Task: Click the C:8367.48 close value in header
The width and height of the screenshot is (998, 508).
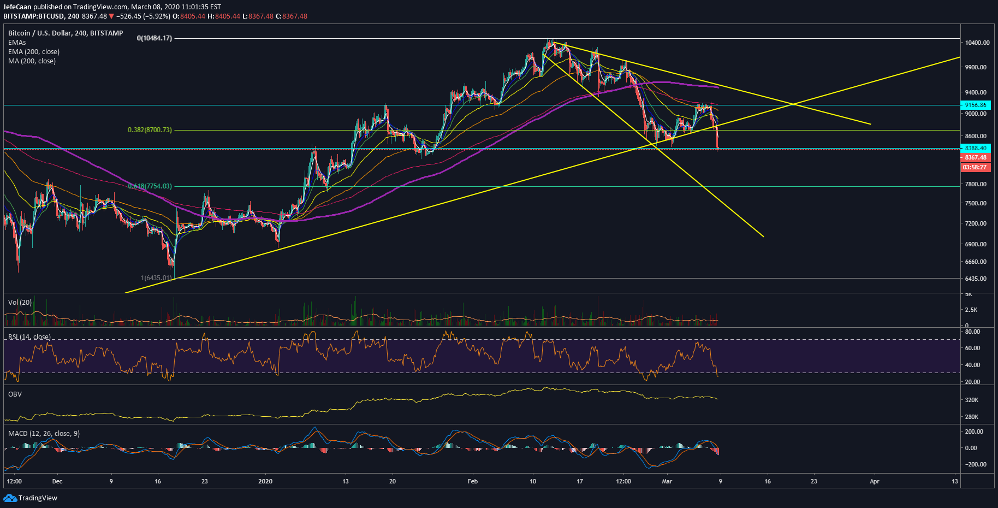Action: [x=292, y=16]
